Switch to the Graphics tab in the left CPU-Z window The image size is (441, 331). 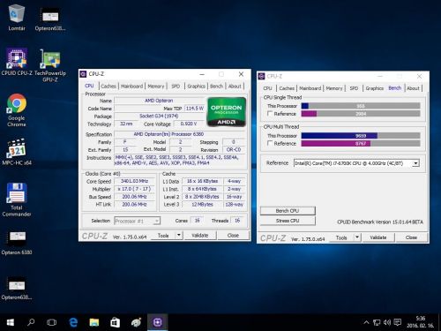196,87
